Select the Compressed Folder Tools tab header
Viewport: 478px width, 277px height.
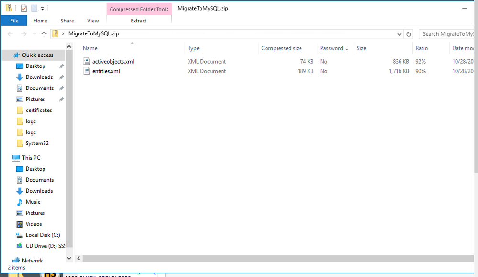pyautogui.click(x=139, y=9)
